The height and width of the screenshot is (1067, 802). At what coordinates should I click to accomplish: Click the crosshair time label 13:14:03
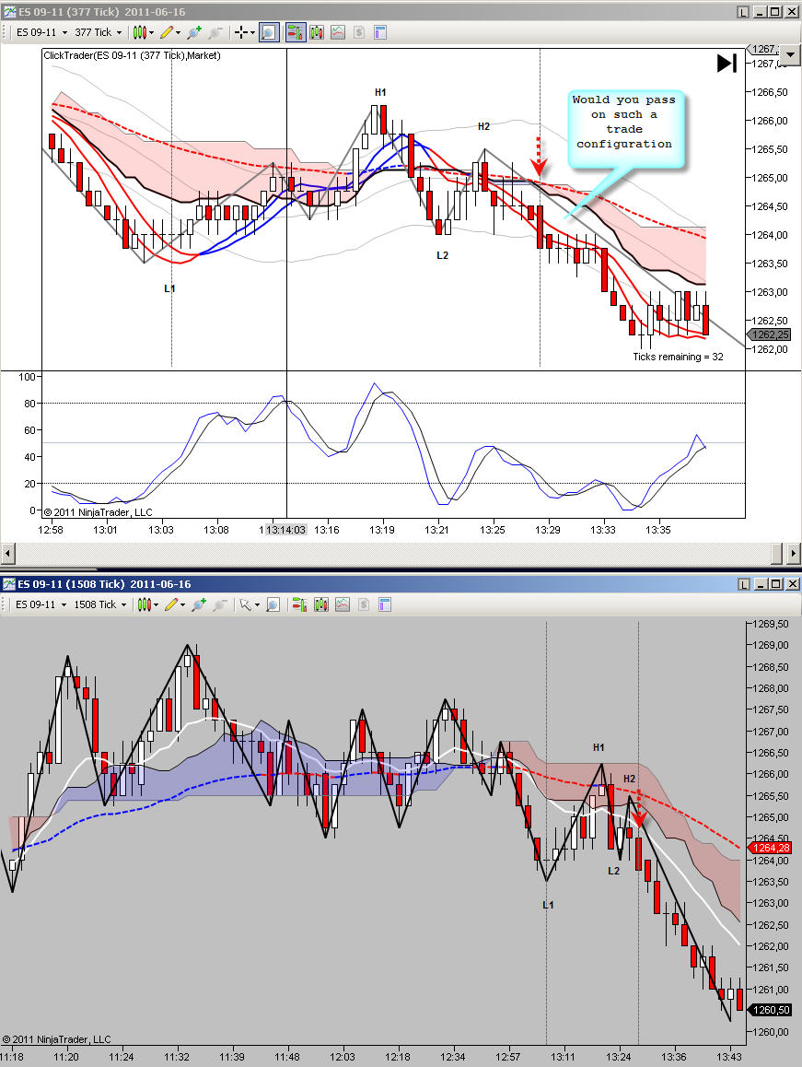point(285,530)
